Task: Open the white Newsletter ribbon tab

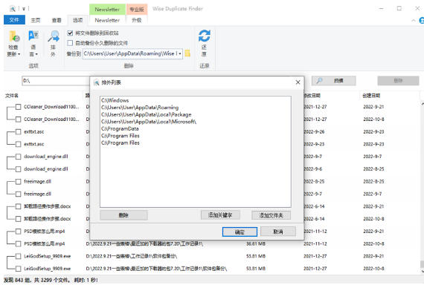Action: tap(107, 20)
